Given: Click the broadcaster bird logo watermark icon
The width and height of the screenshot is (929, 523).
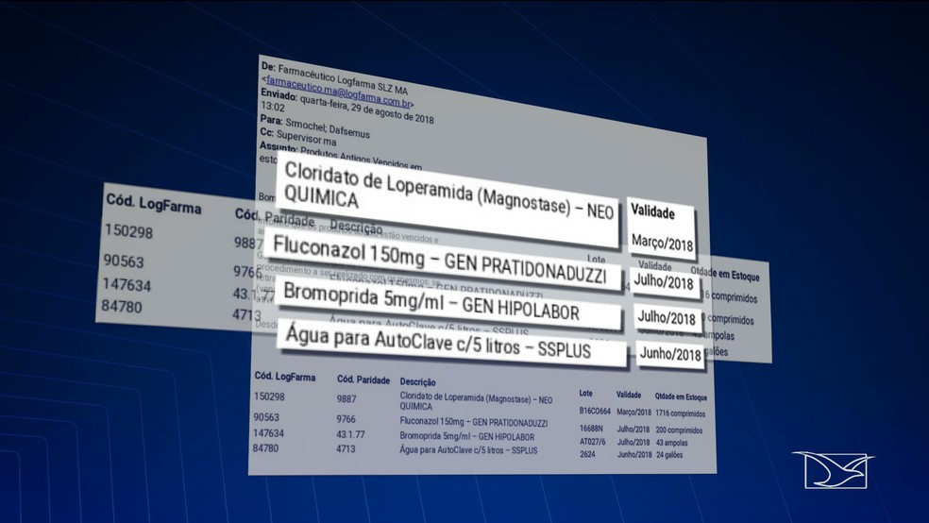Looking at the screenshot, I should tap(833, 470).
